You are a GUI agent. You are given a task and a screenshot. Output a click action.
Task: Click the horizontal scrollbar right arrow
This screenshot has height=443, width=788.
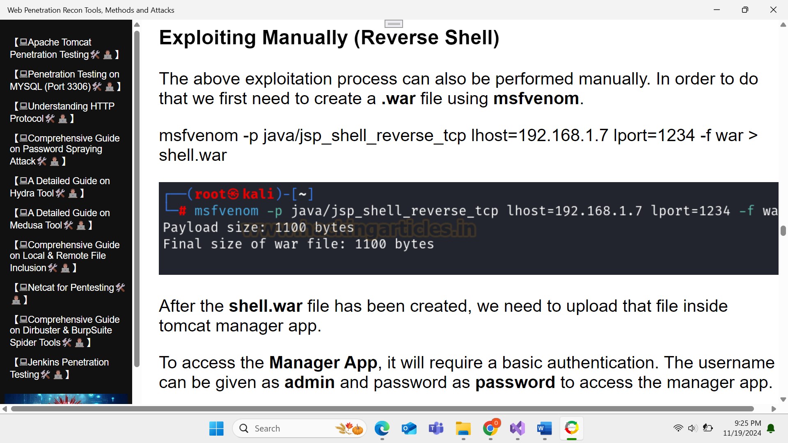coord(774,409)
